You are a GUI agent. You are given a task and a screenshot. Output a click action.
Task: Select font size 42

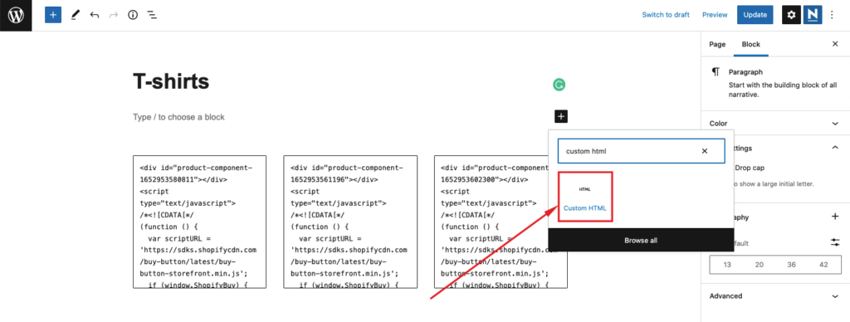pyautogui.click(x=824, y=265)
